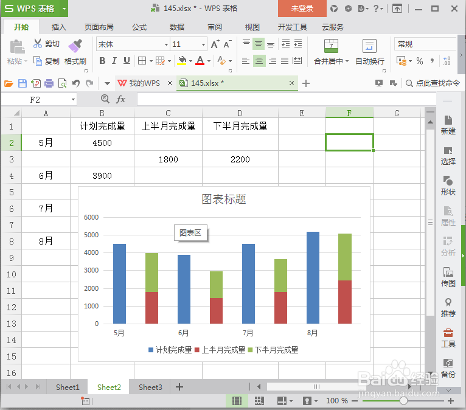The width and height of the screenshot is (466, 410).
Task: Click the Print Preview icon
Action: pos(63,83)
